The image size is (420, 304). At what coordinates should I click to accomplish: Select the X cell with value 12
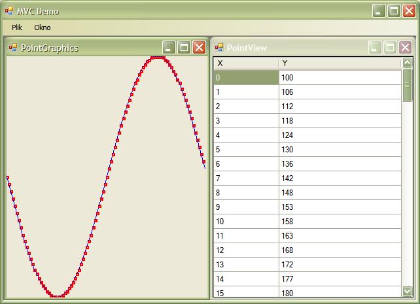pos(246,250)
